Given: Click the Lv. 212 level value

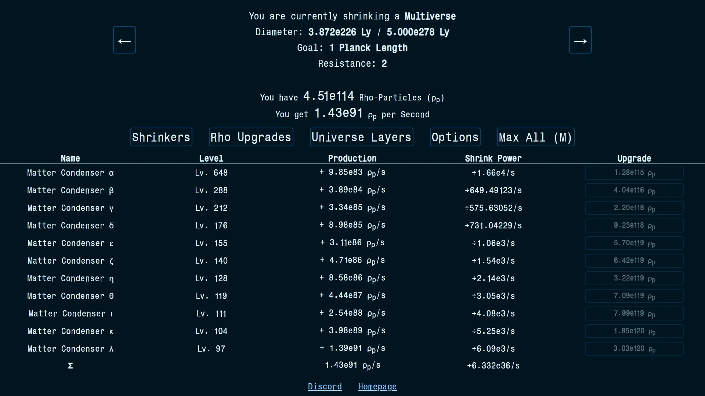Looking at the screenshot, I should click(x=211, y=208).
